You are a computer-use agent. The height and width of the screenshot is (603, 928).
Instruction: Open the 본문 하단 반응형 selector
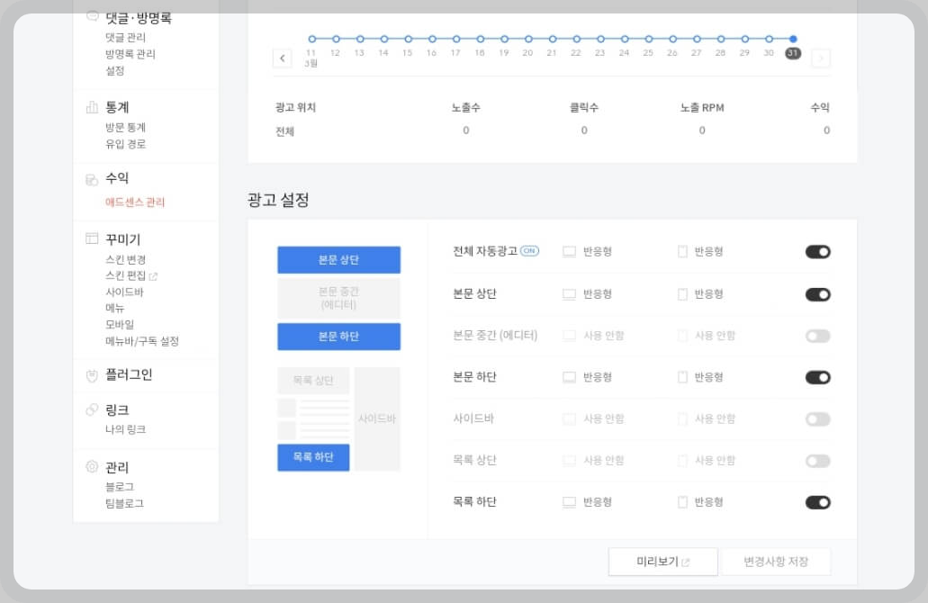coord(587,377)
